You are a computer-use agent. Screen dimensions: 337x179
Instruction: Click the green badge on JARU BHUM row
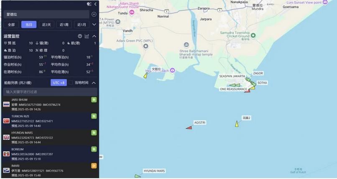tap(94, 100)
